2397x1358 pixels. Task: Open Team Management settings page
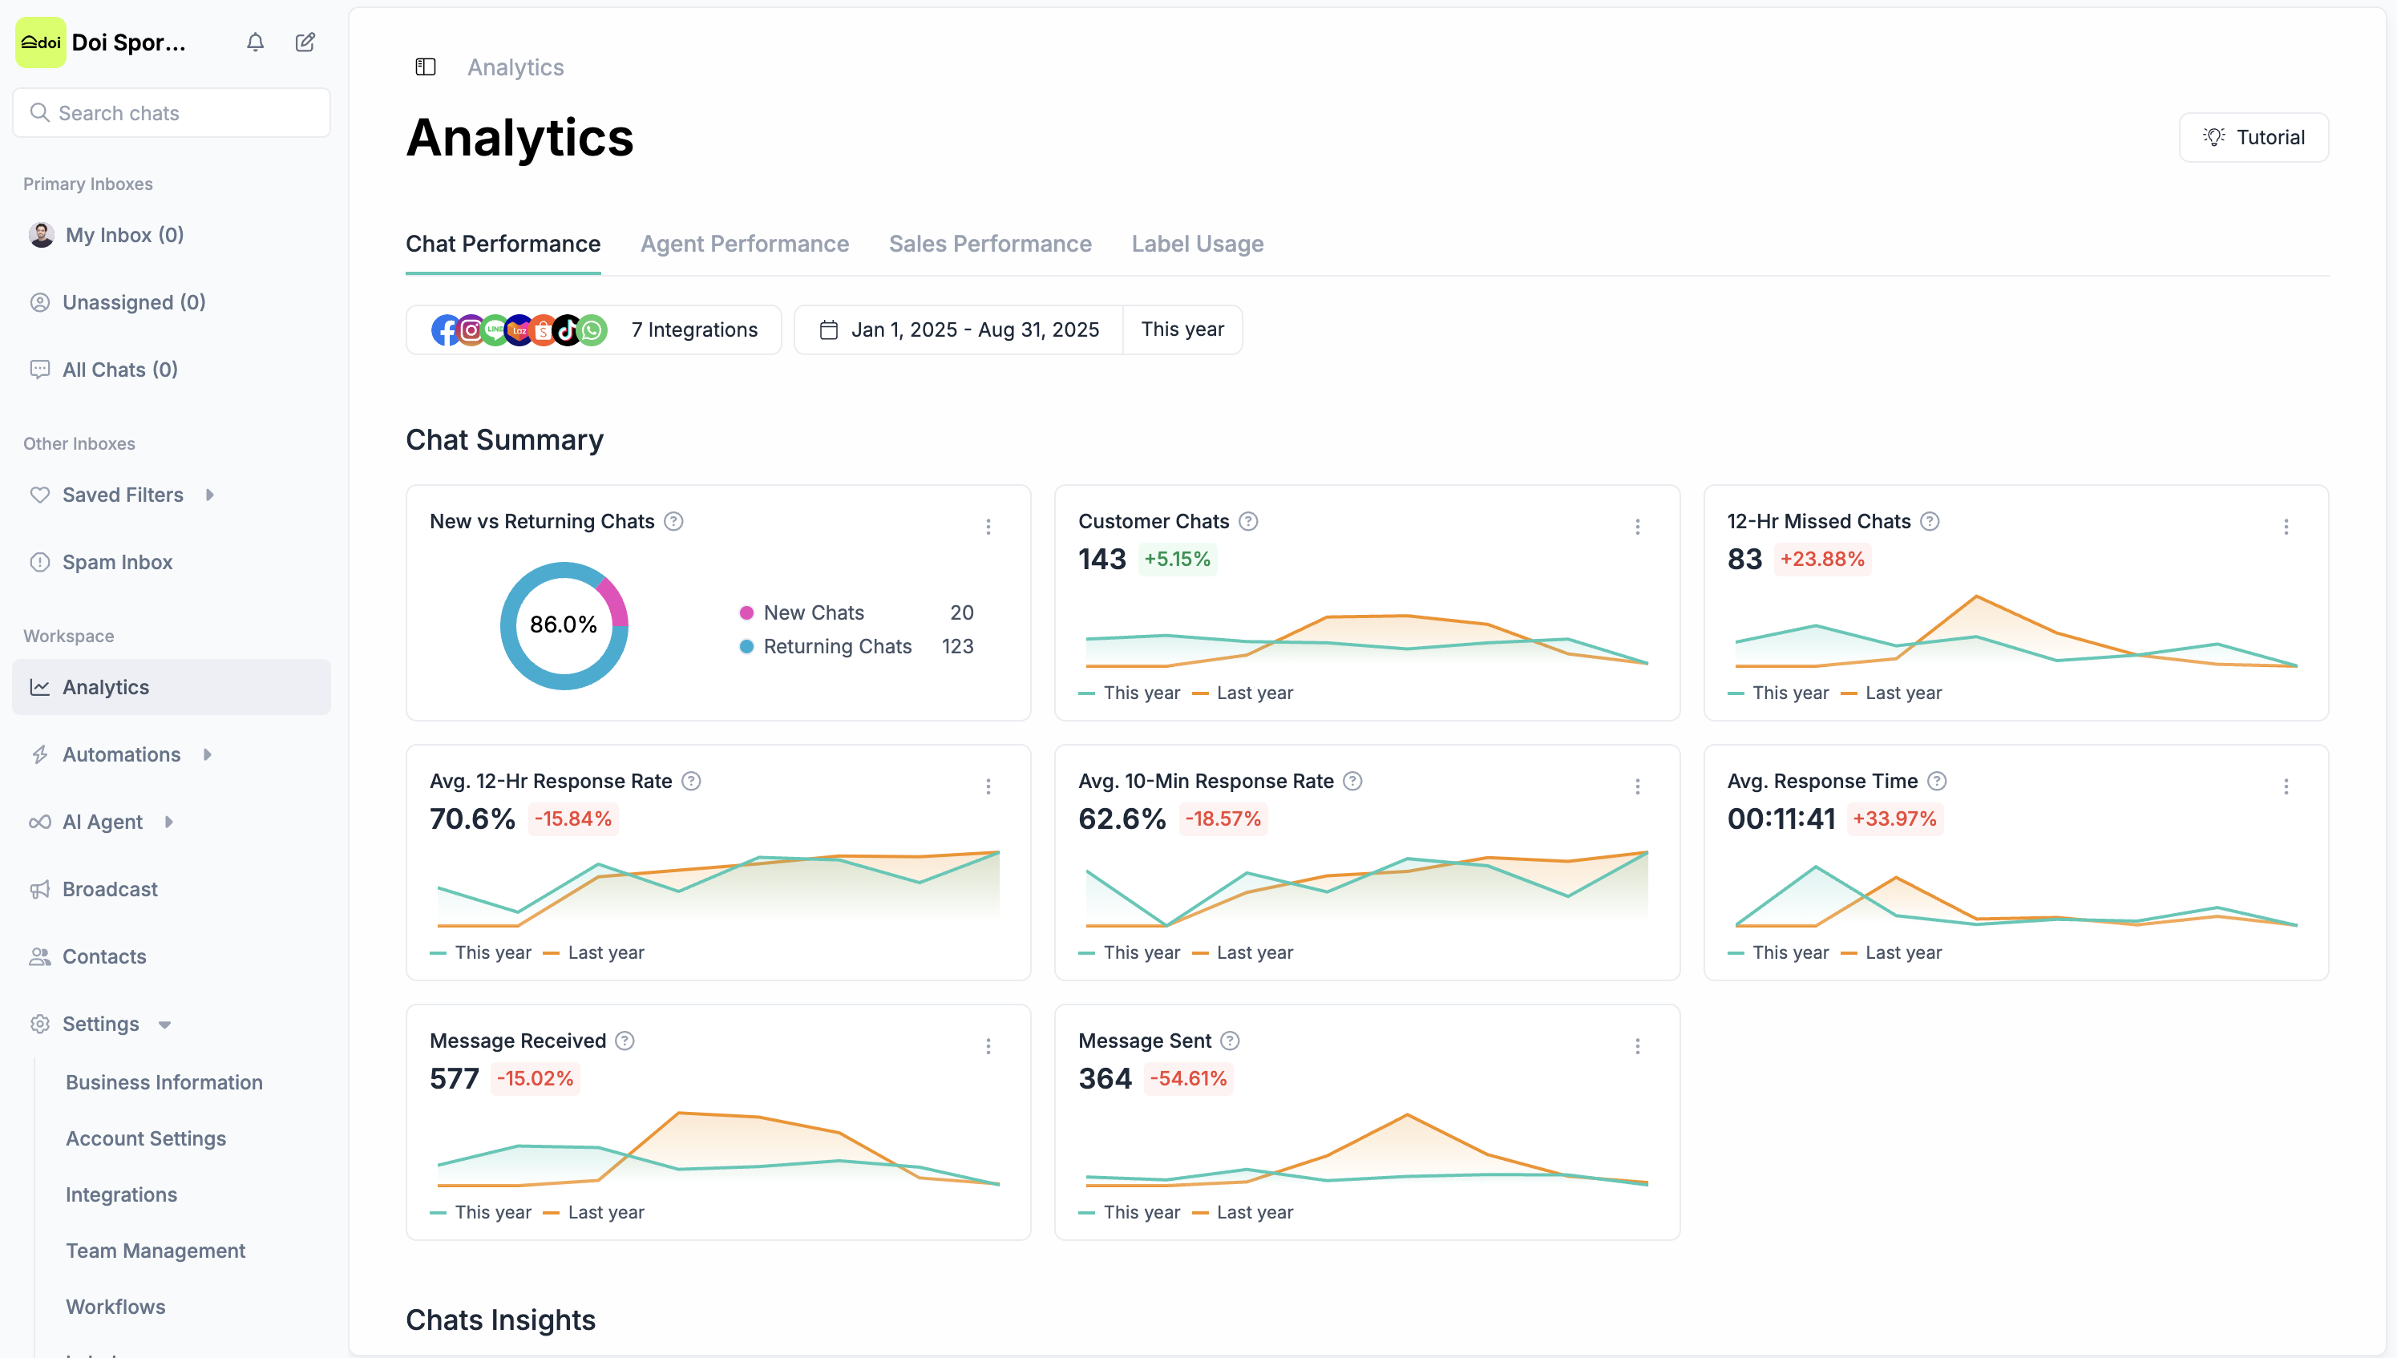pyautogui.click(x=155, y=1251)
